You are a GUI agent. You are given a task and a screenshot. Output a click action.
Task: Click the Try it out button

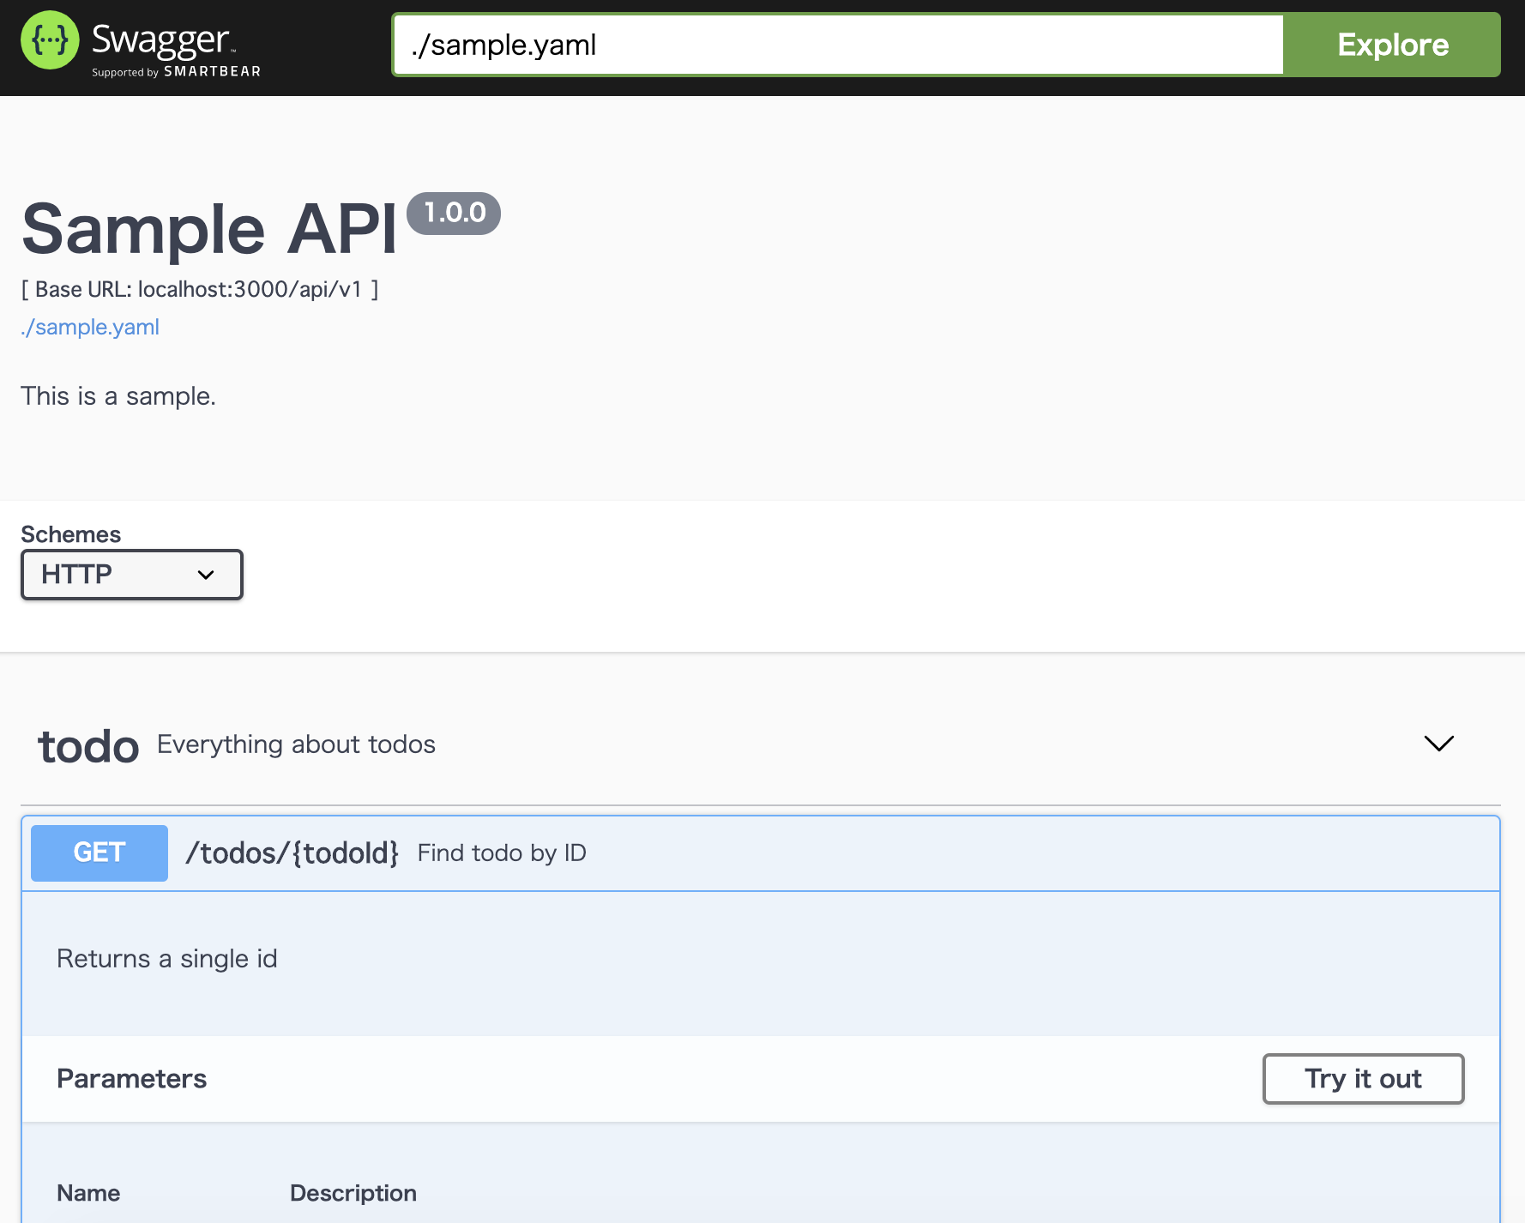[x=1362, y=1078]
